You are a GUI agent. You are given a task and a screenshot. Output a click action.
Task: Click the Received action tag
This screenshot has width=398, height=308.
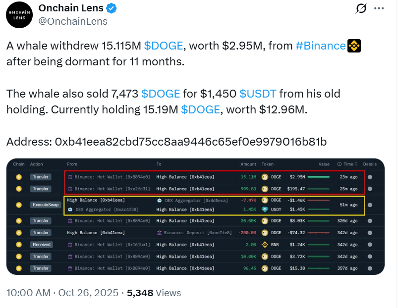pyautogui.click(x=40, y=245)
